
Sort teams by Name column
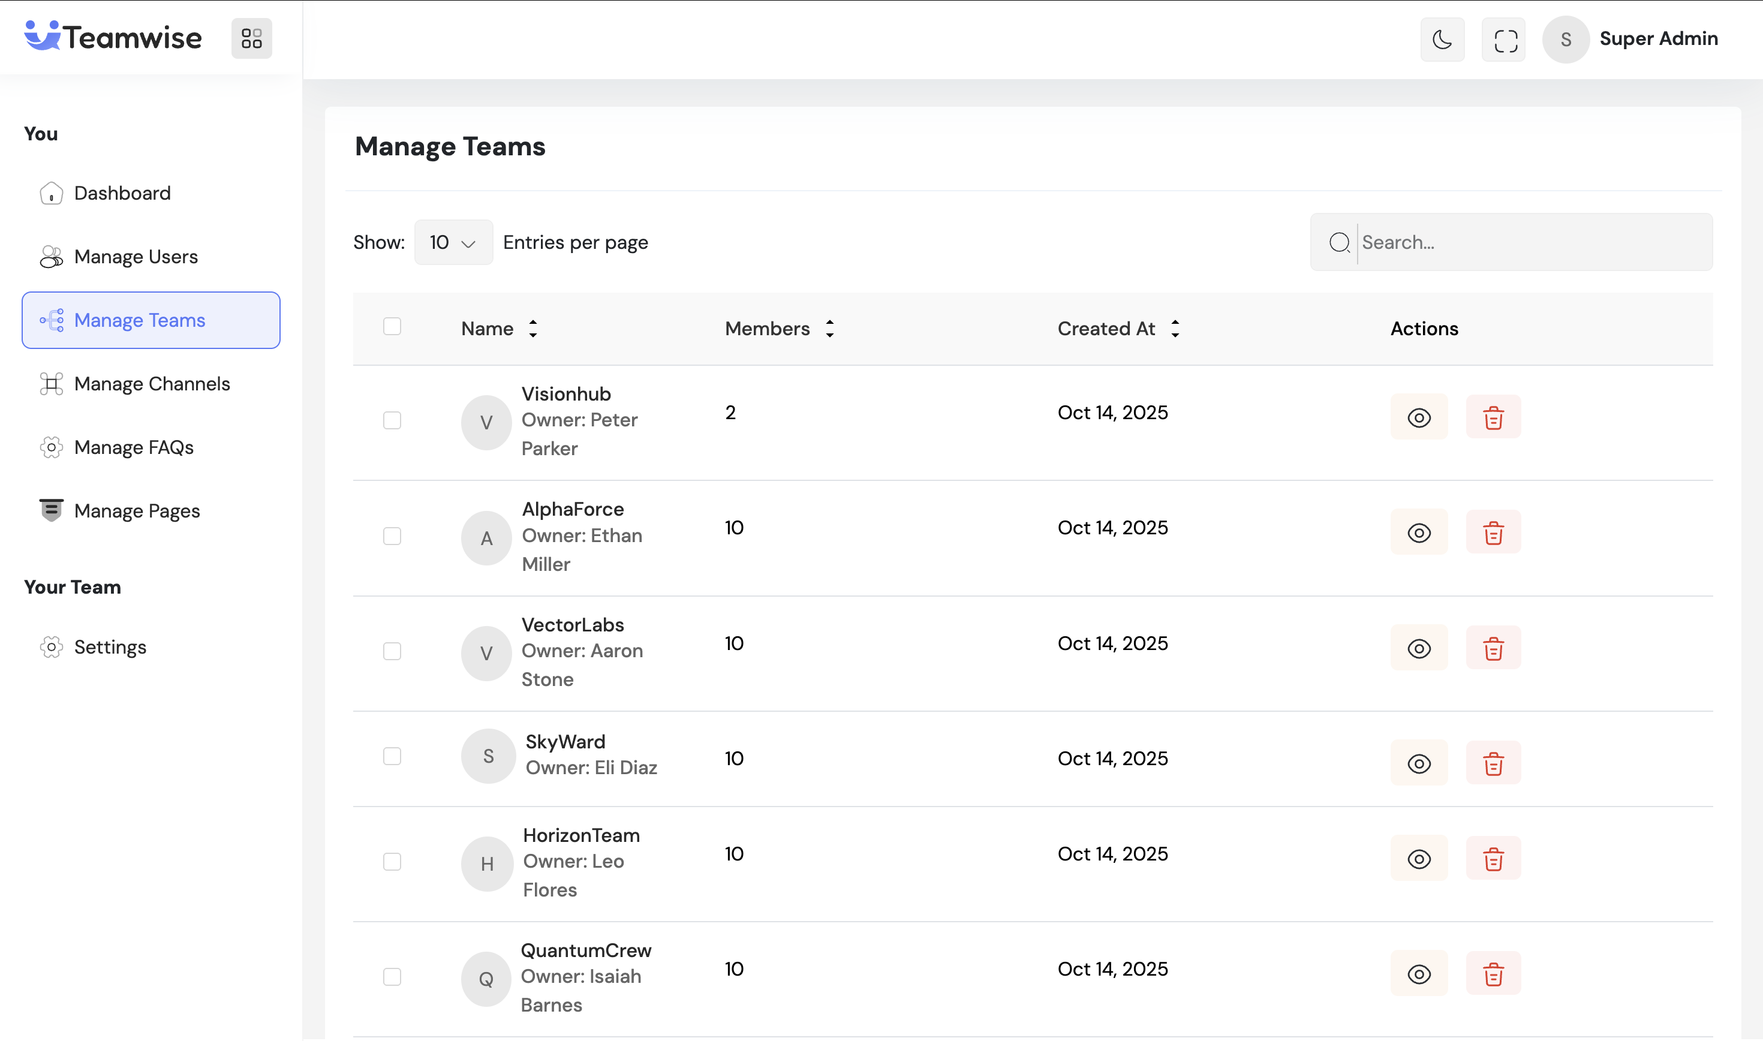[533, 328]
